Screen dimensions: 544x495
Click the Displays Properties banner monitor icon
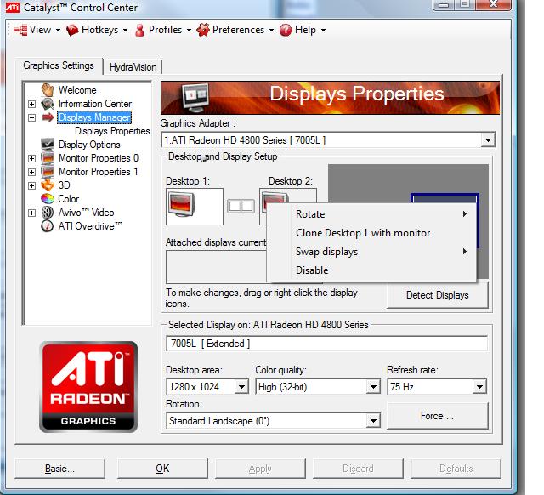click(x=195, y=98)
